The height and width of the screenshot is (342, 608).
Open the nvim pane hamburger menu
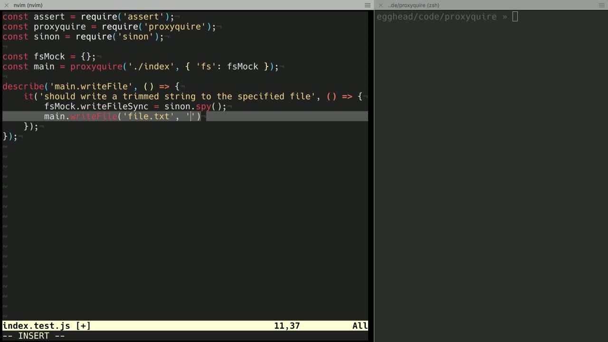coord(367,5)
